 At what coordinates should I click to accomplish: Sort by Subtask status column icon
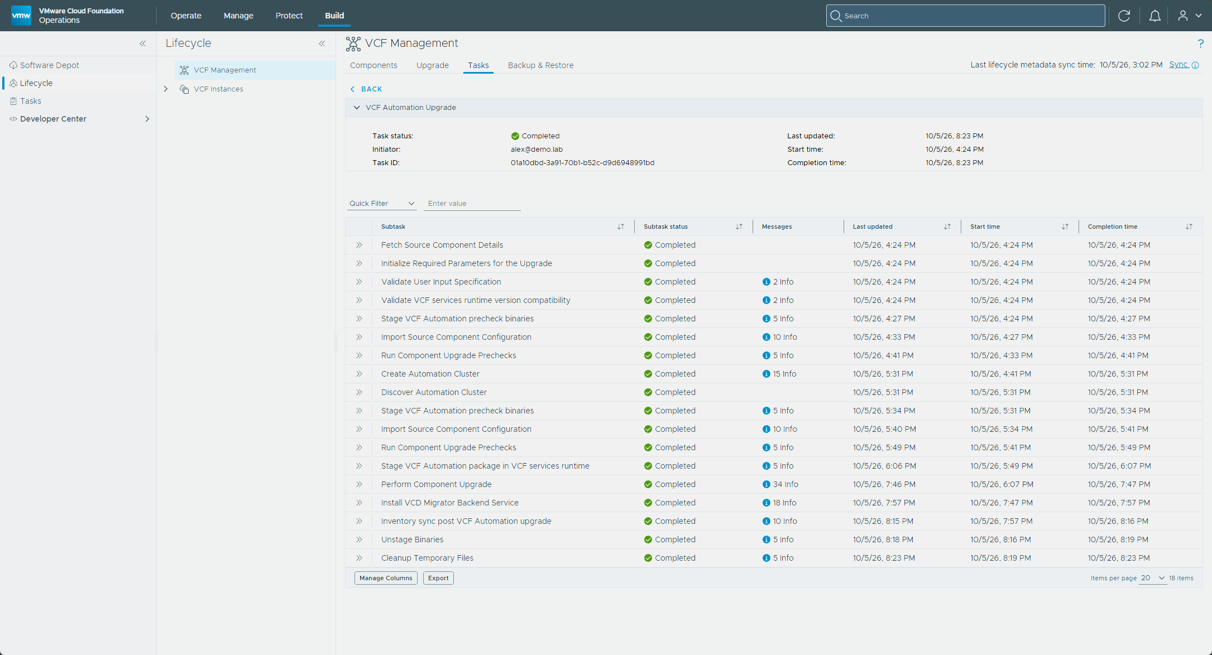click(x=739, y=227)
